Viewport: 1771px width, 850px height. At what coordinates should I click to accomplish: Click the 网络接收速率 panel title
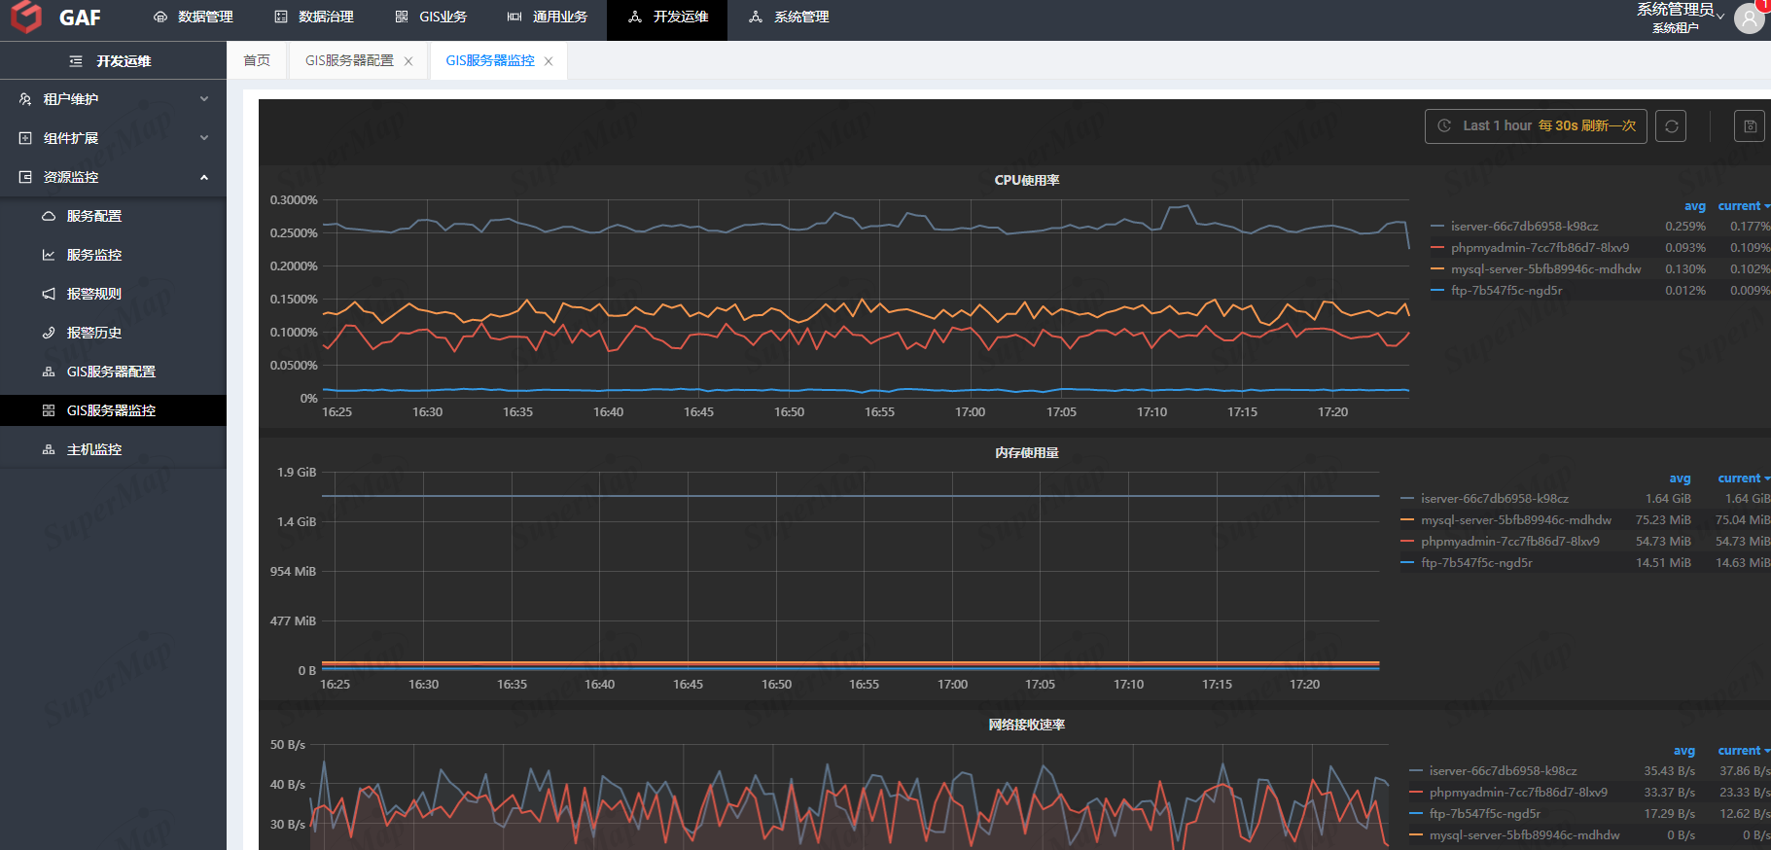tap(1027, 725)
